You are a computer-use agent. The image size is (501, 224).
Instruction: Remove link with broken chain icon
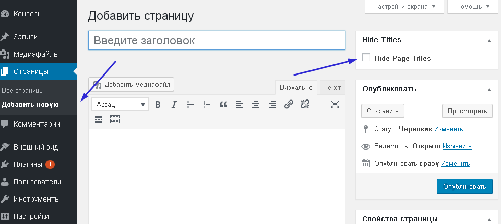pyautogui.click(x=305, y=104)
